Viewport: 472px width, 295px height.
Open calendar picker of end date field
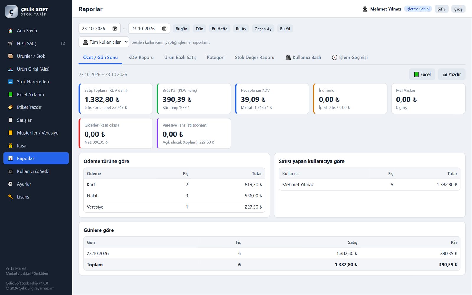(164, 29)
